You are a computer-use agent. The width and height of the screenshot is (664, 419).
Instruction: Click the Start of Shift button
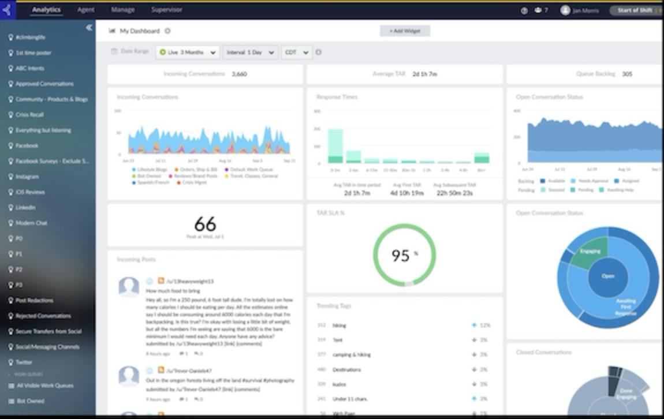[x=636, y=10]
